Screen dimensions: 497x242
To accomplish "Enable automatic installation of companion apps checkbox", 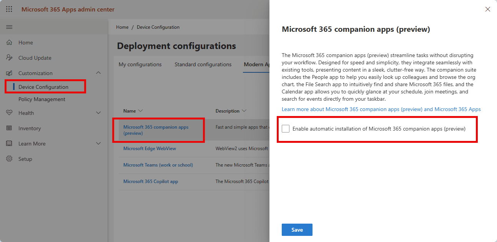I will click(x=286, y=129).
